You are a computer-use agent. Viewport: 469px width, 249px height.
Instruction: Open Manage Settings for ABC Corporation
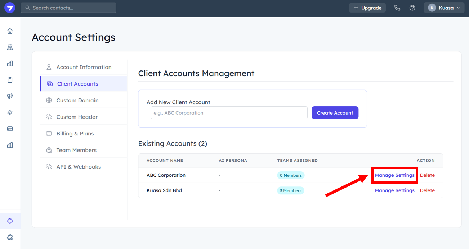(x=394, y=175)
